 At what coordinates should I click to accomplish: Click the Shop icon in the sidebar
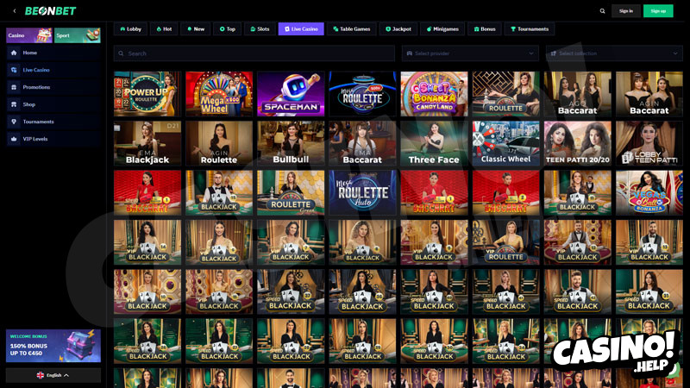tap(14, 104)
